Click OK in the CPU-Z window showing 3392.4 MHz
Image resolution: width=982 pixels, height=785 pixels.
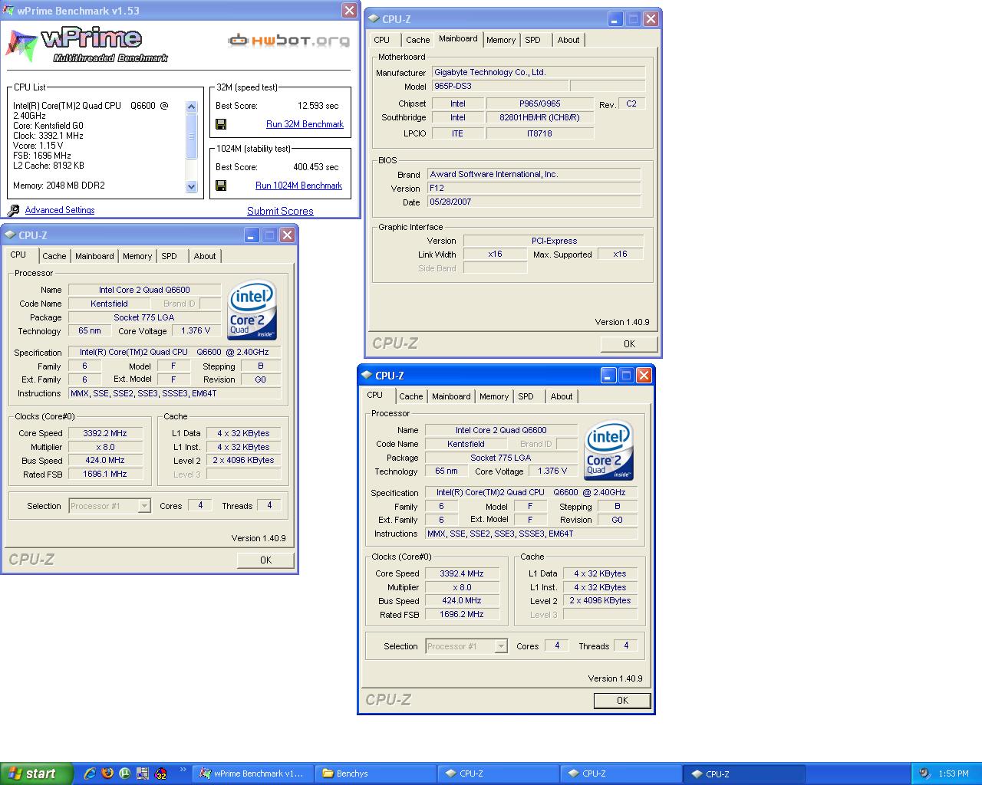(622, 701)
